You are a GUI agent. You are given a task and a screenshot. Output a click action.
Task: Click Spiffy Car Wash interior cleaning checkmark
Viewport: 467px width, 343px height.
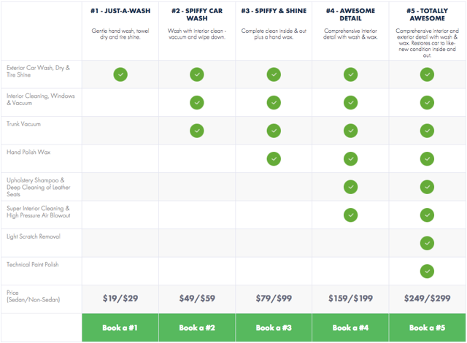(x=197, y=103)
